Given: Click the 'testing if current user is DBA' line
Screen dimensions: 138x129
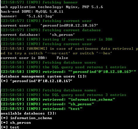Looking at the screenshot, I should point(56,39).
